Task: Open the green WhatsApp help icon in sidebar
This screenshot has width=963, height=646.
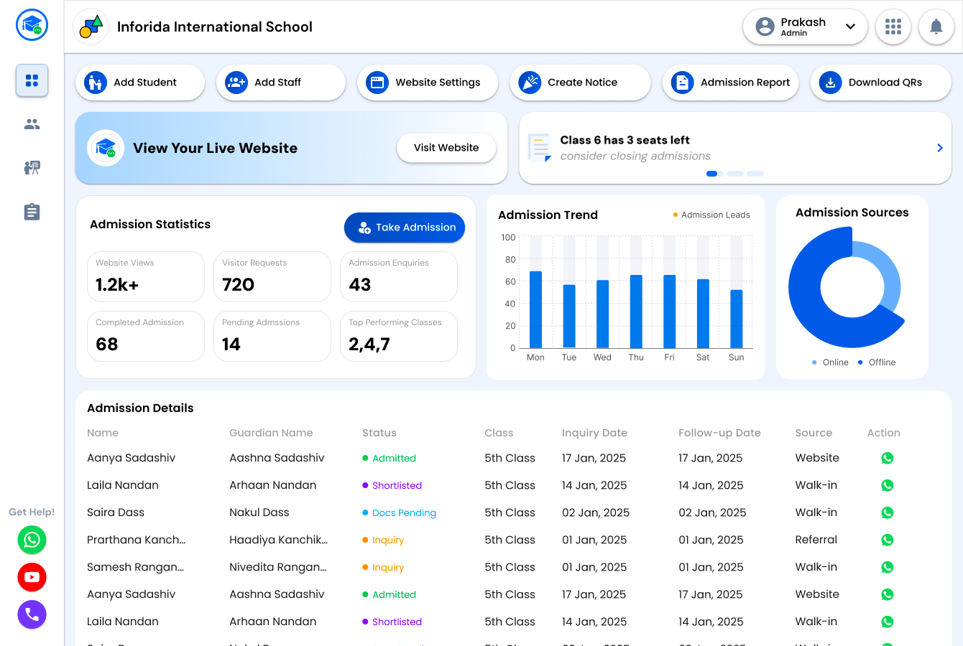Action: coord(32,540)
